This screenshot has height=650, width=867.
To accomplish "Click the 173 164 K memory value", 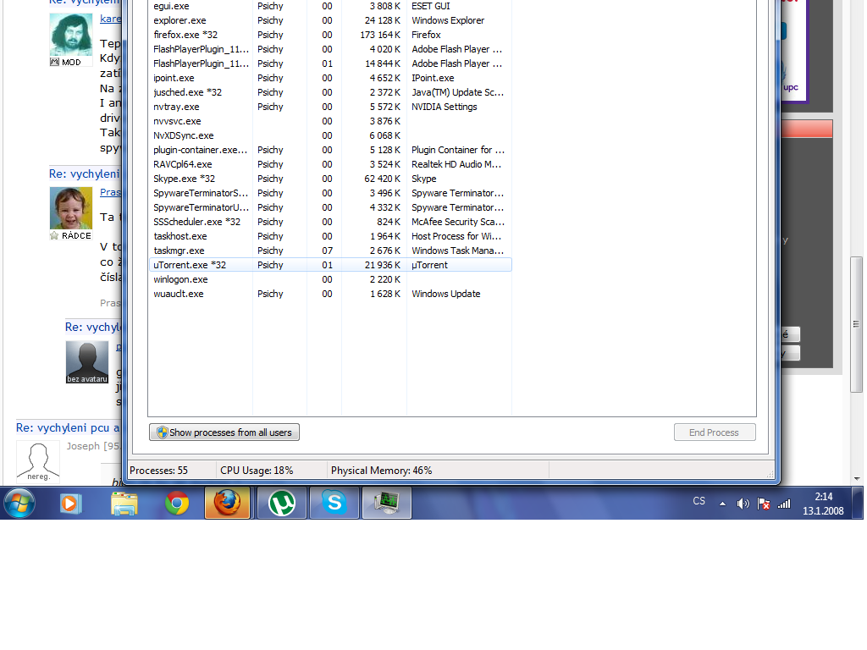I will pos(380,35).
